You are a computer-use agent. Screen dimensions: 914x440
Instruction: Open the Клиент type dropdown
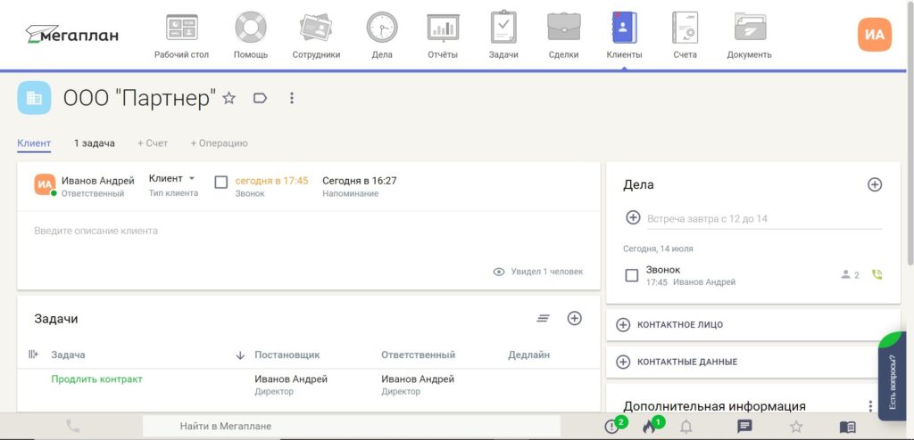point(172,179)
